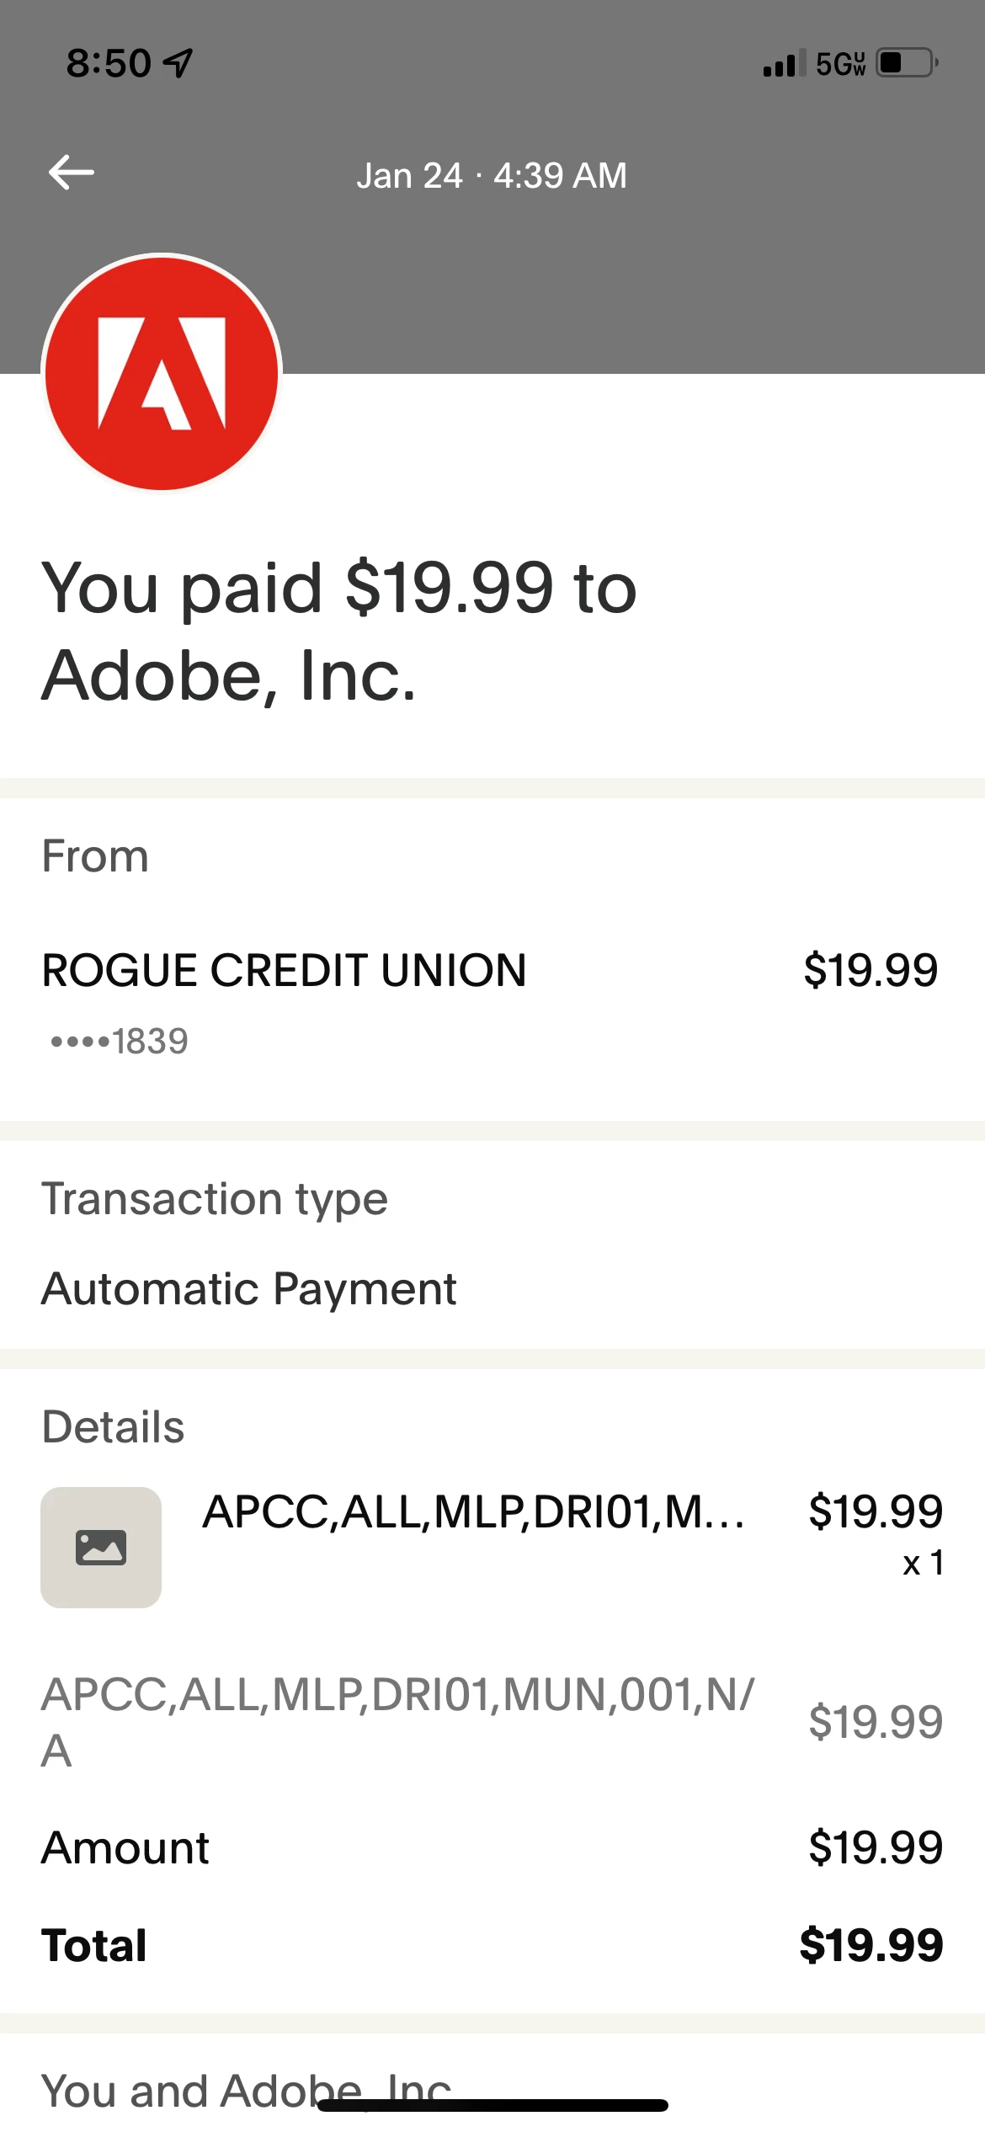Screen dimensions: 985x2132
Task: Tap the x 1 item quantity
Action: click(923, 1563)
